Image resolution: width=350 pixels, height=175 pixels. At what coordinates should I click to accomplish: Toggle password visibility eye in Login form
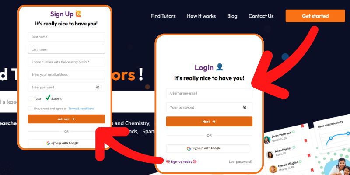[245, 107]
